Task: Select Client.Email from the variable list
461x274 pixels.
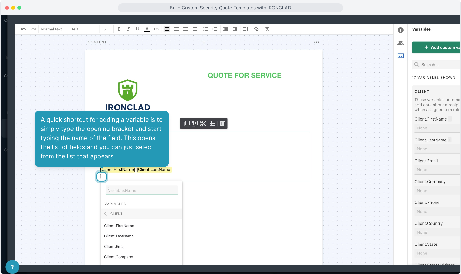Action: click(x=115, y=246)
